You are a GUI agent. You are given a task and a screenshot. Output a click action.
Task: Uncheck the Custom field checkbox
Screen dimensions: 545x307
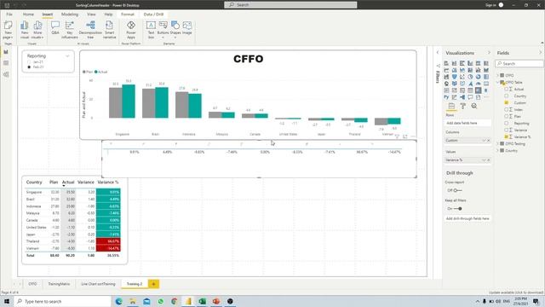tap(507, 102)
